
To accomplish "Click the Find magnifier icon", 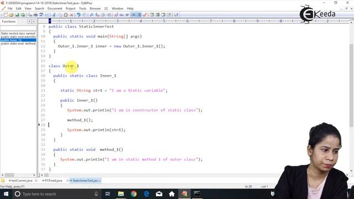I will pyautogui.click(x=91, y=15).
